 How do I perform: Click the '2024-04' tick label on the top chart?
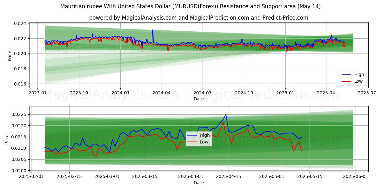coord(161,93)
